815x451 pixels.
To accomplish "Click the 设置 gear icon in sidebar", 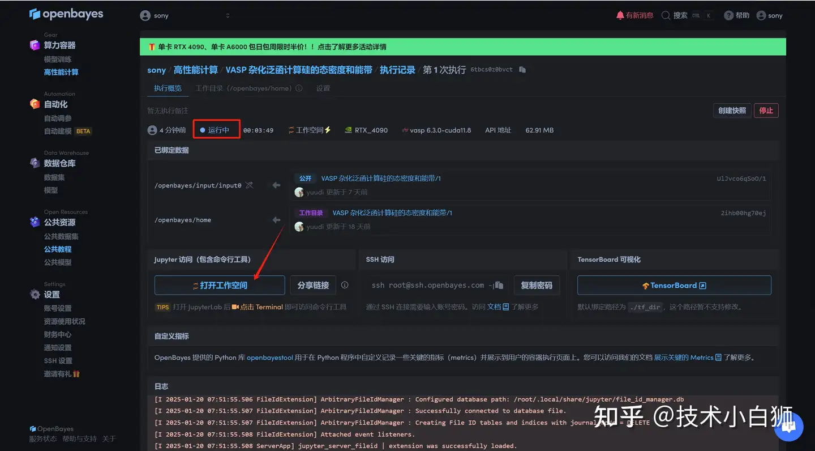I will [x=35, y=295].
